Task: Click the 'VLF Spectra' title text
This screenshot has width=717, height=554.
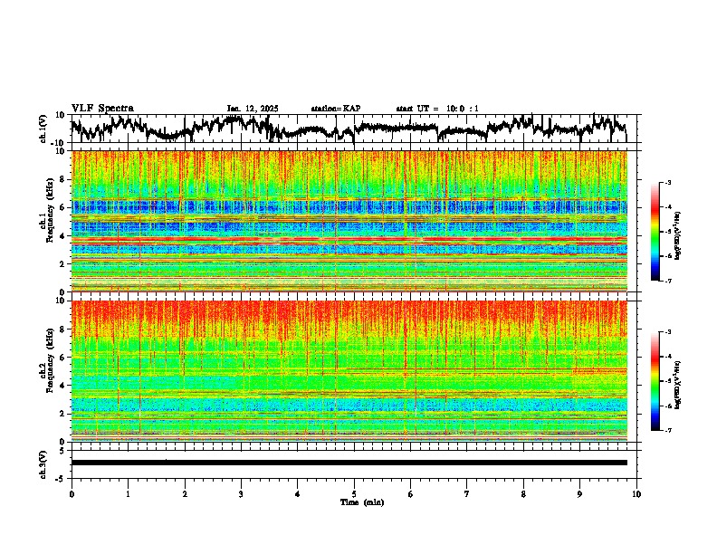Action: point(102,109)
